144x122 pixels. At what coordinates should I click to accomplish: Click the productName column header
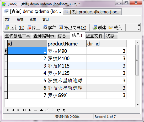[x=67, y=44]
